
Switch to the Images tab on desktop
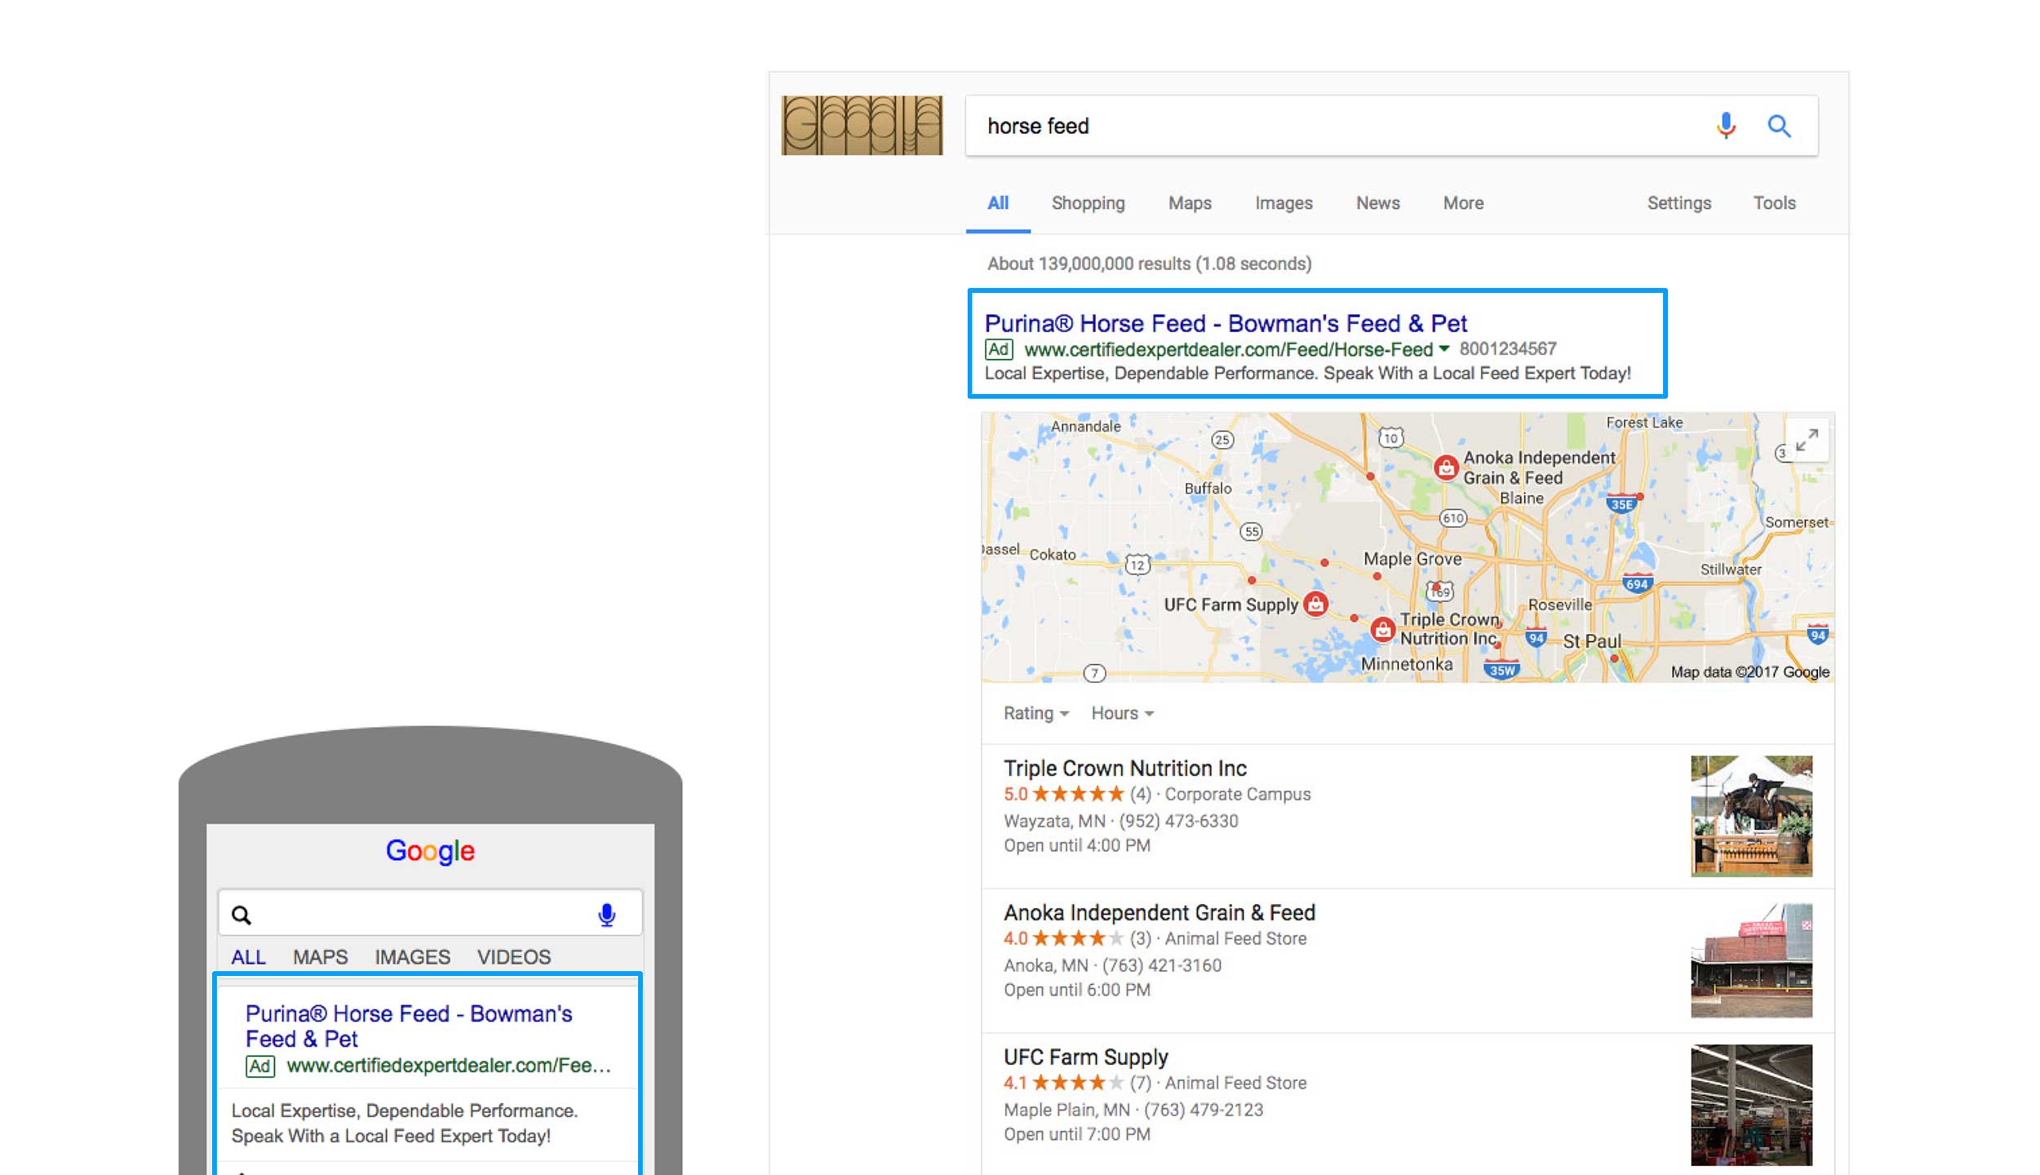coord(1284,203)
